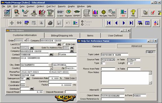Screen dimensions: 162x103
Task: Click the Cross Reference to field
Action: click(x=113, y=99)
